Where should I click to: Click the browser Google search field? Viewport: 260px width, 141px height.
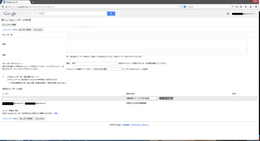pos(209,7)
